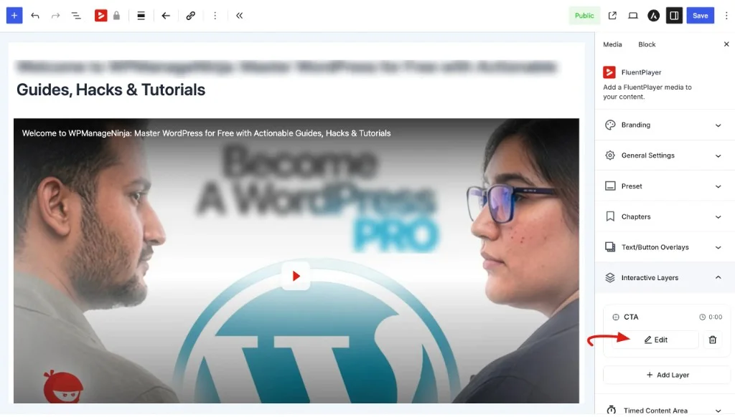Play the video with the red play button
The height and width of the screenshot is (417, 735).
(296, 276)
